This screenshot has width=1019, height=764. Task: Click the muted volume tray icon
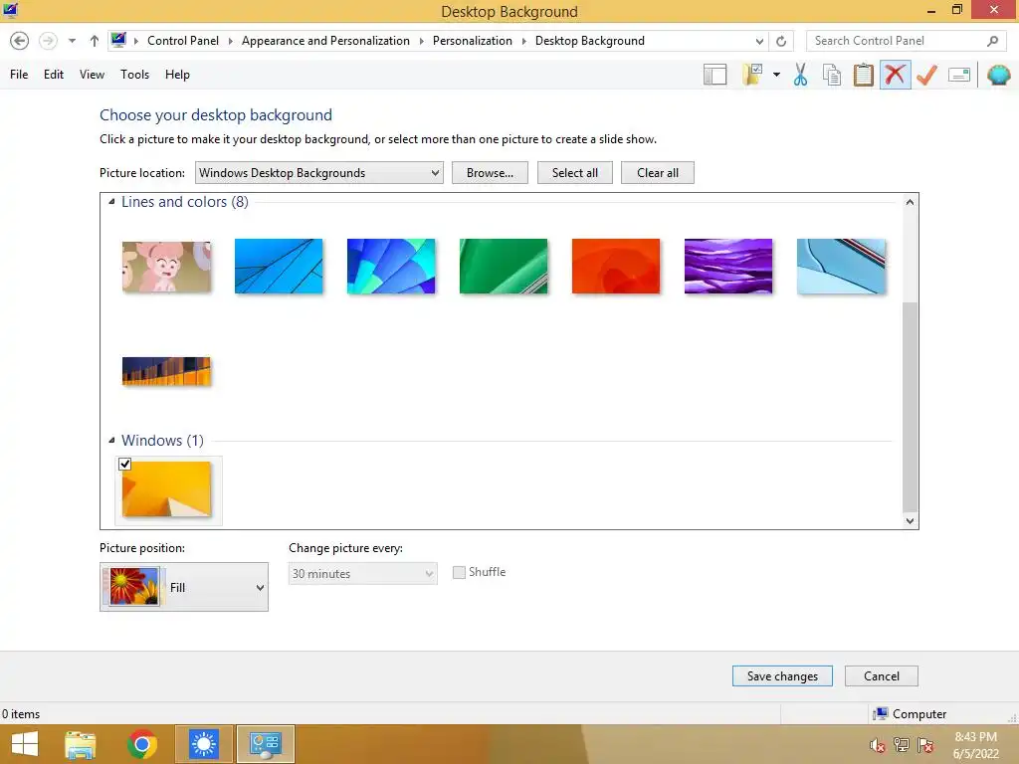[877, 745]
